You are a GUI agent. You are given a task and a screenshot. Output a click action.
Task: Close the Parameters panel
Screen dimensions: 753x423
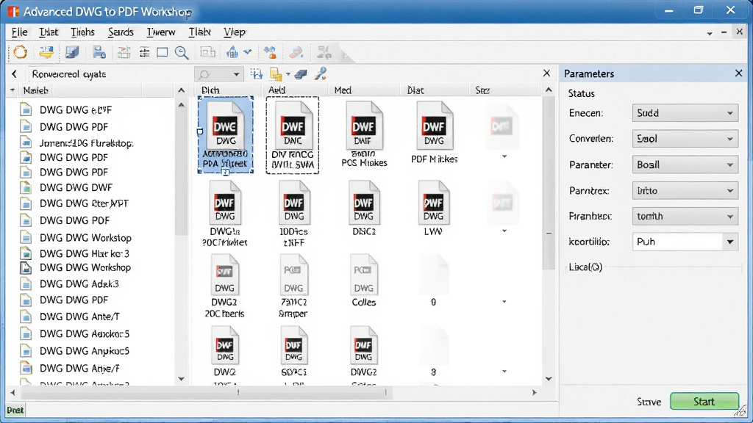738,73
